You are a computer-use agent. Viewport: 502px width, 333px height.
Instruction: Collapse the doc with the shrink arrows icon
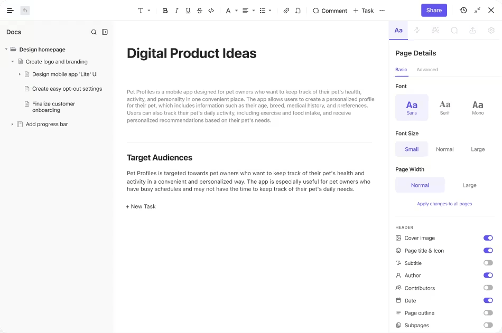coord(477,10)
